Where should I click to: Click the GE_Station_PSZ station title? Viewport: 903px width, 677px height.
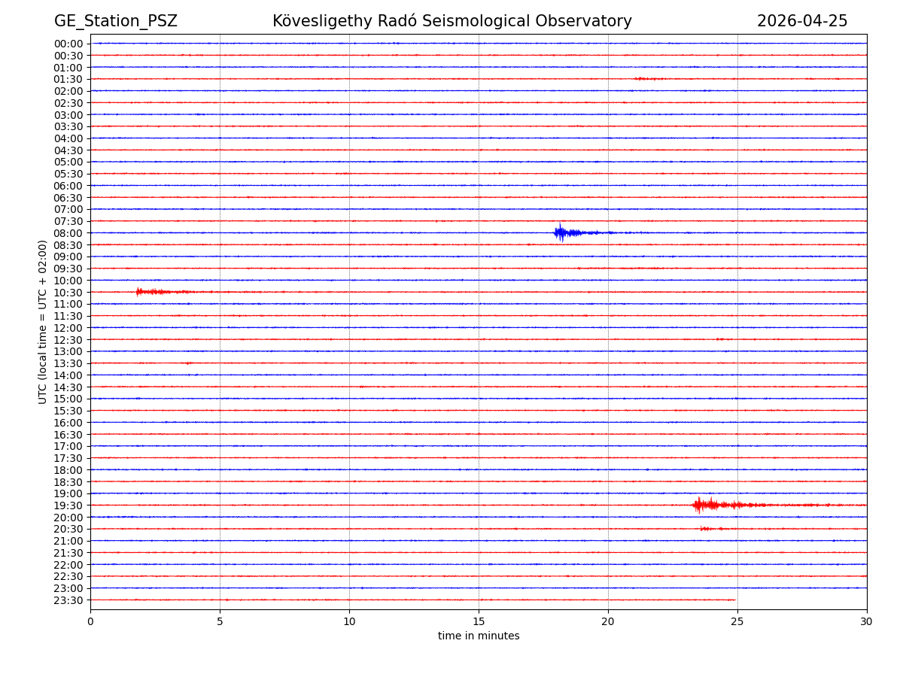[x=115, y=21]
